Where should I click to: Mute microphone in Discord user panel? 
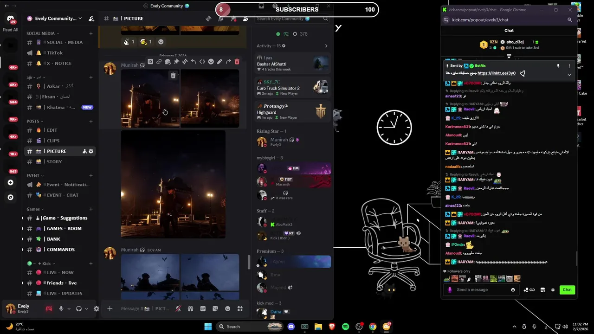click(x=61, y=308)
